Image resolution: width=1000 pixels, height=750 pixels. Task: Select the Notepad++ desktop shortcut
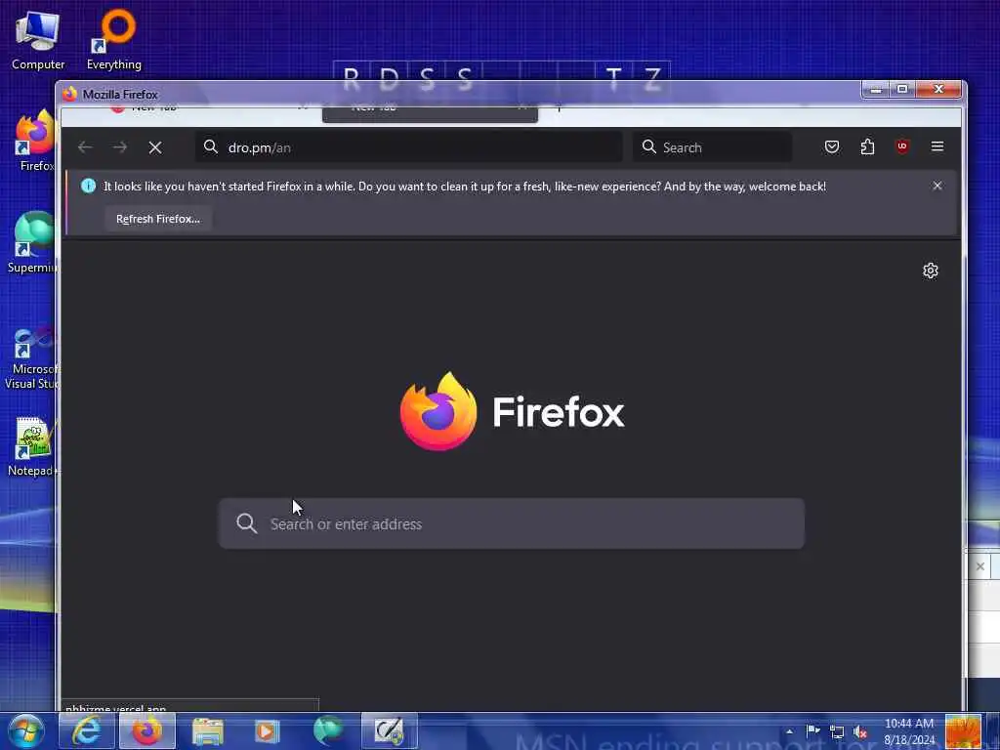[x=32, y=447]
